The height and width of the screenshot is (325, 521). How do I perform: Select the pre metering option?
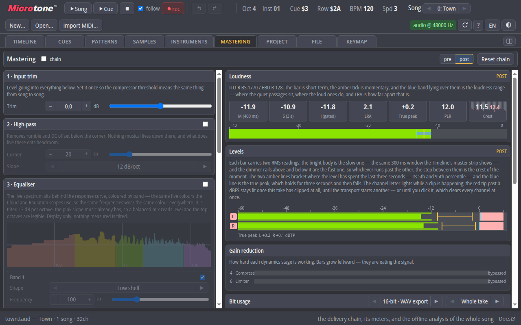(447, 59)
